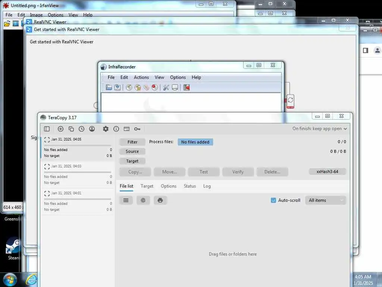Click the InfraRecorder burn image disc icon
The image size is (382, 287).
138,87
